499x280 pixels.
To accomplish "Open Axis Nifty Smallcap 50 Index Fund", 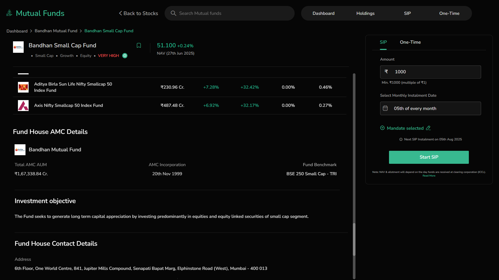I will click(x=68, y=106).
